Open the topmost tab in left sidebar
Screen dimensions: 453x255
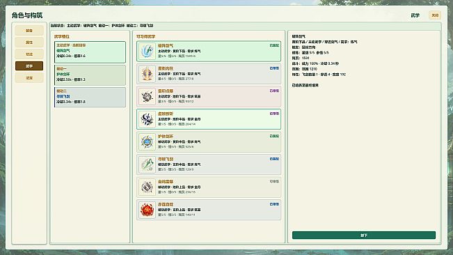29,31
